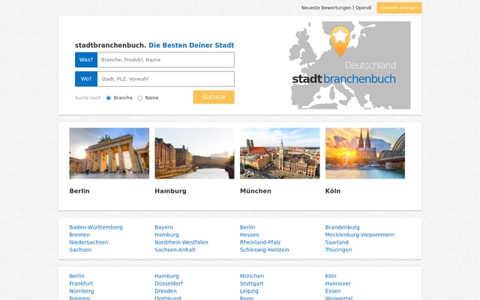480x300 pixels.
Task: Open the München city link above Stuttgart
Action: click(252, 276)
